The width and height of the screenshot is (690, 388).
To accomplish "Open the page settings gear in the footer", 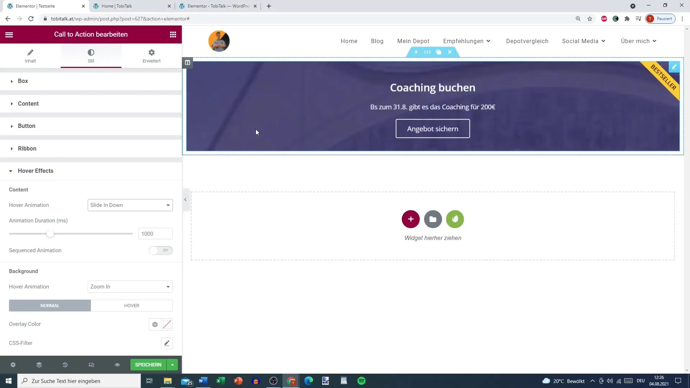I will (x=13, y=365).
